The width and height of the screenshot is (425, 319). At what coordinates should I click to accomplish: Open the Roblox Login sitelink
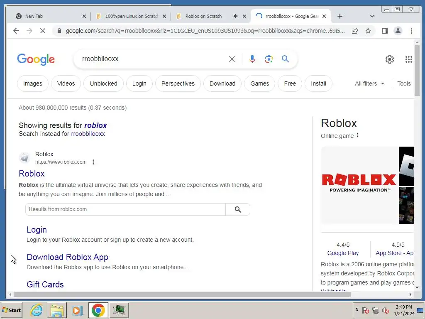point(37,230)
